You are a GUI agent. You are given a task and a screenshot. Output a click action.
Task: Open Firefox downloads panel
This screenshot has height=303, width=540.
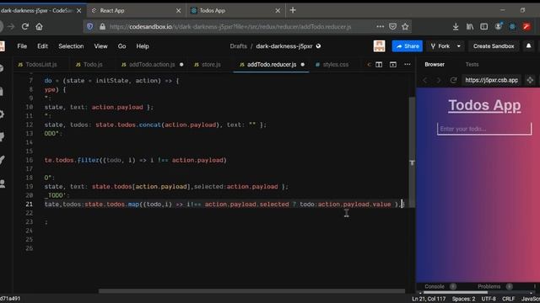456,26
